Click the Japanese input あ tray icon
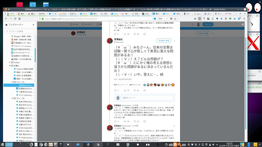This screenshot has width=262, height=147. pyautogui.click(x=175, y=145)
